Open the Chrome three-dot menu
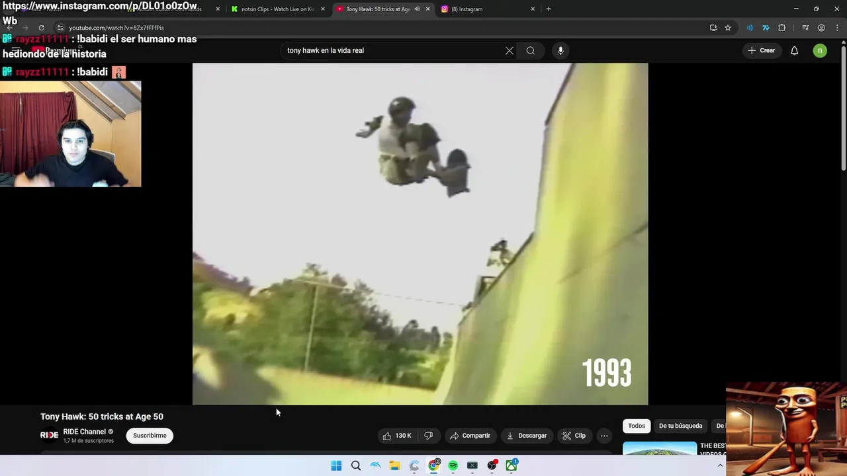847x476 pixels. [836, 28]
